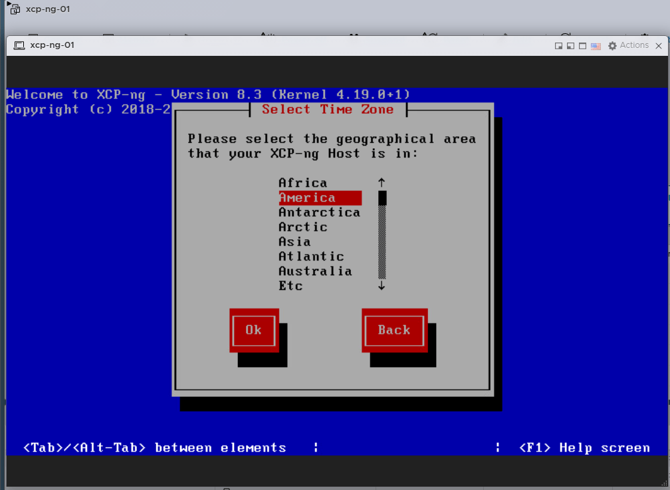Click the black scrollbar thumb in the area list
Image resolution: width=670 pixels, height=490 pixels.
[x=382, y=197]
